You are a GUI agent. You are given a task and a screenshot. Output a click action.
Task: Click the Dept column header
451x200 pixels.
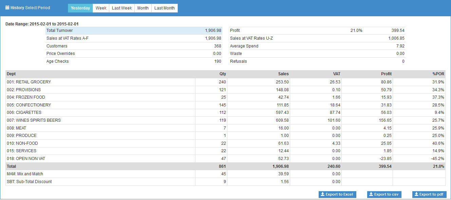pyautogui.click(x=11, y=74)
